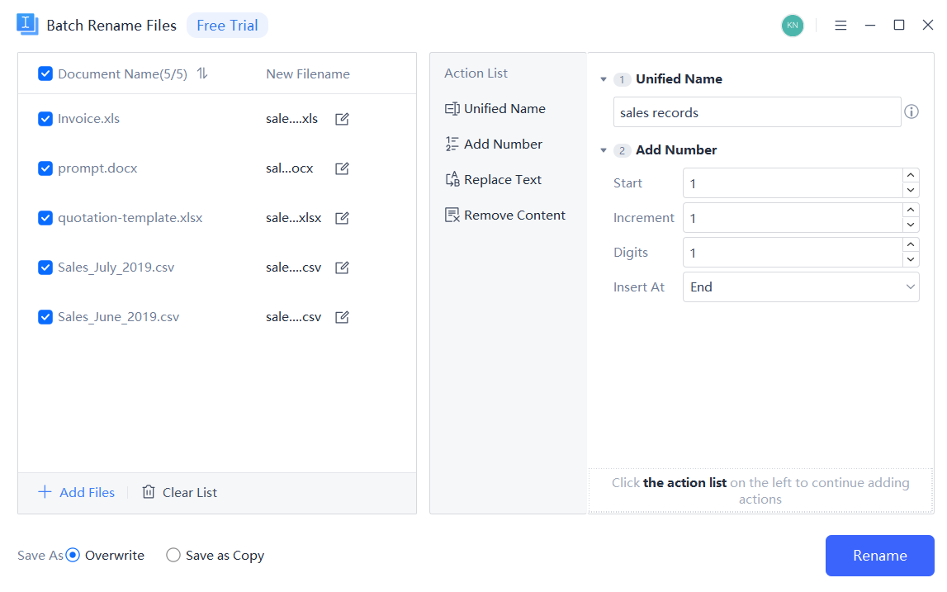The image size is (947, 592).
Task: Toggle the select-all Document Name checkbox
Action: (x=46, y=73)
